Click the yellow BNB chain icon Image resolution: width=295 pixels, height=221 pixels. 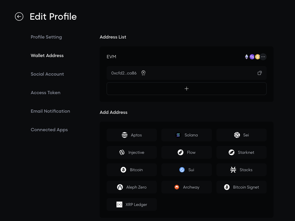(x=257, y=56)
